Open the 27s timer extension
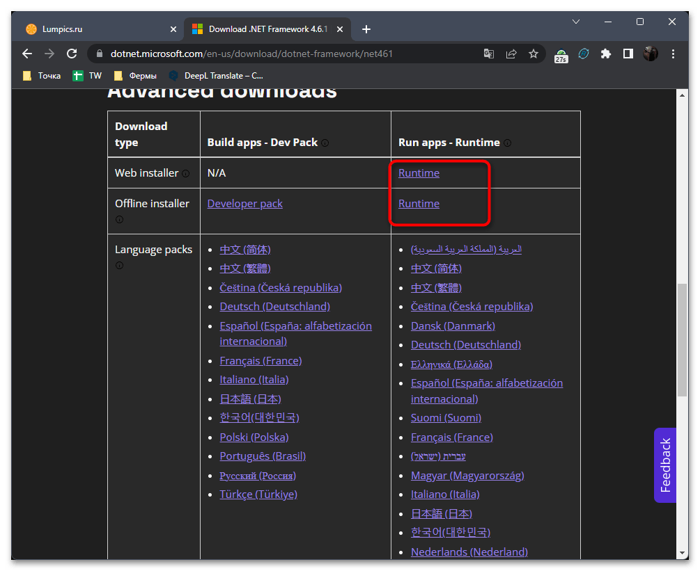This screenshot has height=571, width=700. [561, 55]
